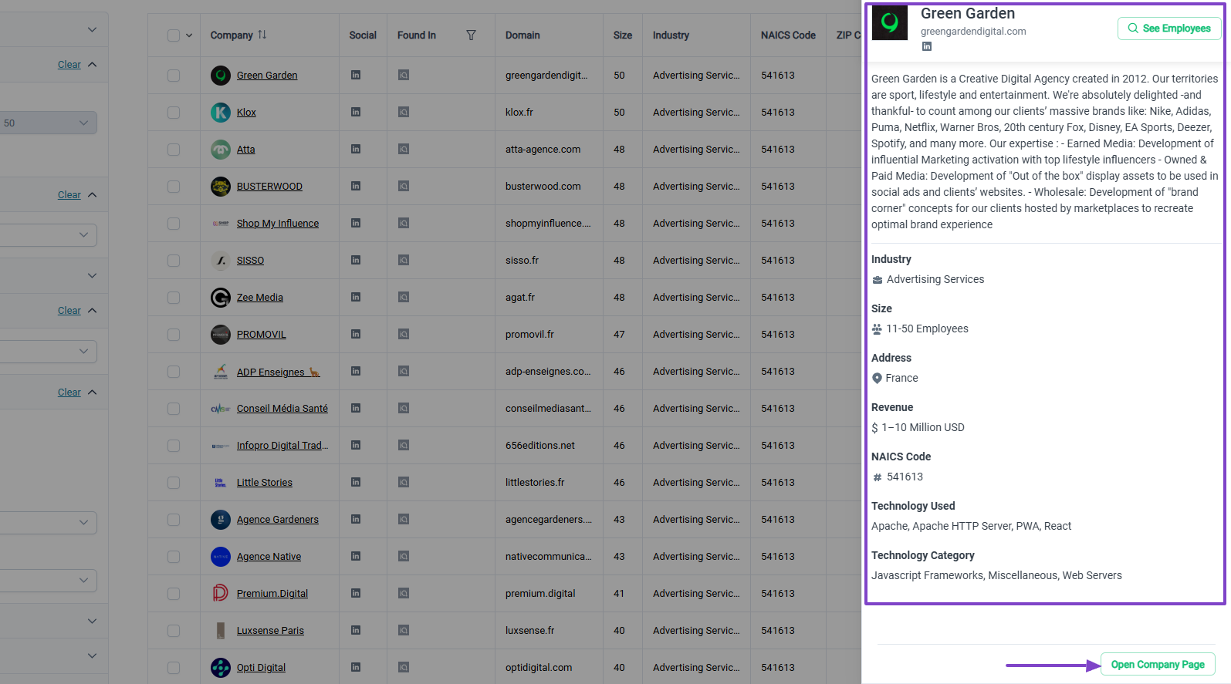Open the Agence Gardeners company link

[278, 520]
